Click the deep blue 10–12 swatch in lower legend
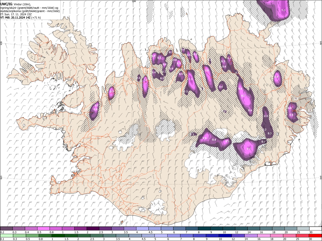 coord(225,235)
